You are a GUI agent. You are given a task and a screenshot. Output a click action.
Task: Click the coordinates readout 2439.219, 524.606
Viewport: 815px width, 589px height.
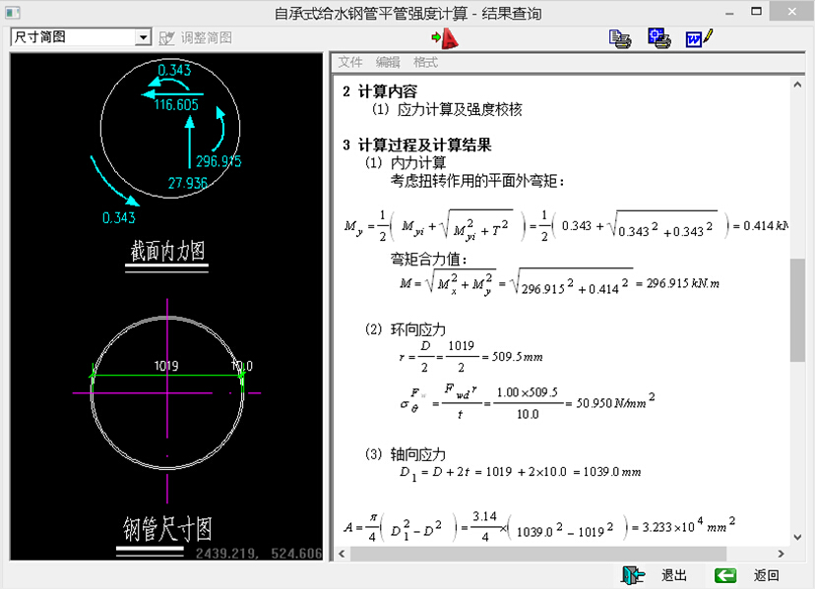tap(259, 554)
